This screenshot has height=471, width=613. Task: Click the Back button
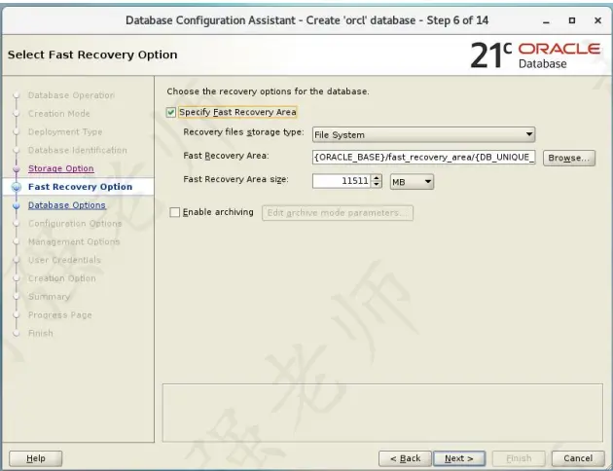pyautogui.click(x=405, y=458)
